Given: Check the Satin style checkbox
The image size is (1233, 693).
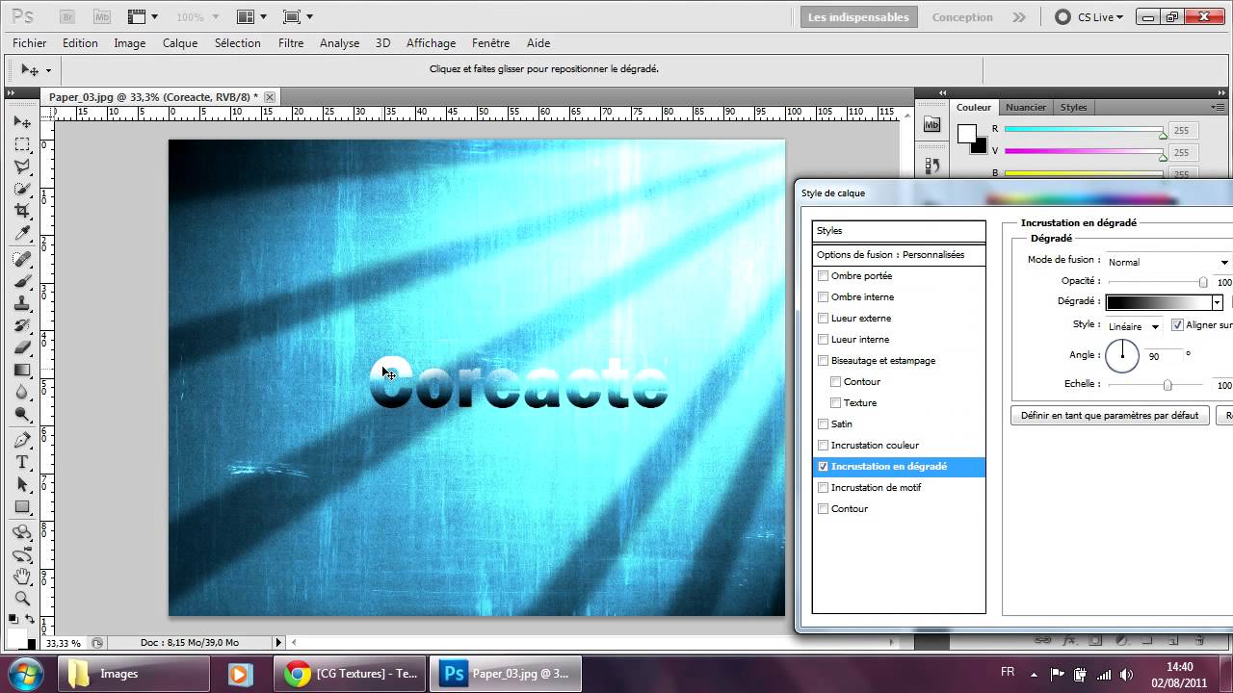Looking at the screenshot, I should click(823, 423).
